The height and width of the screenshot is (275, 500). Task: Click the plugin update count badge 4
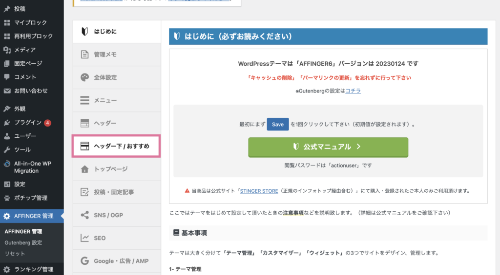(47, 123)
